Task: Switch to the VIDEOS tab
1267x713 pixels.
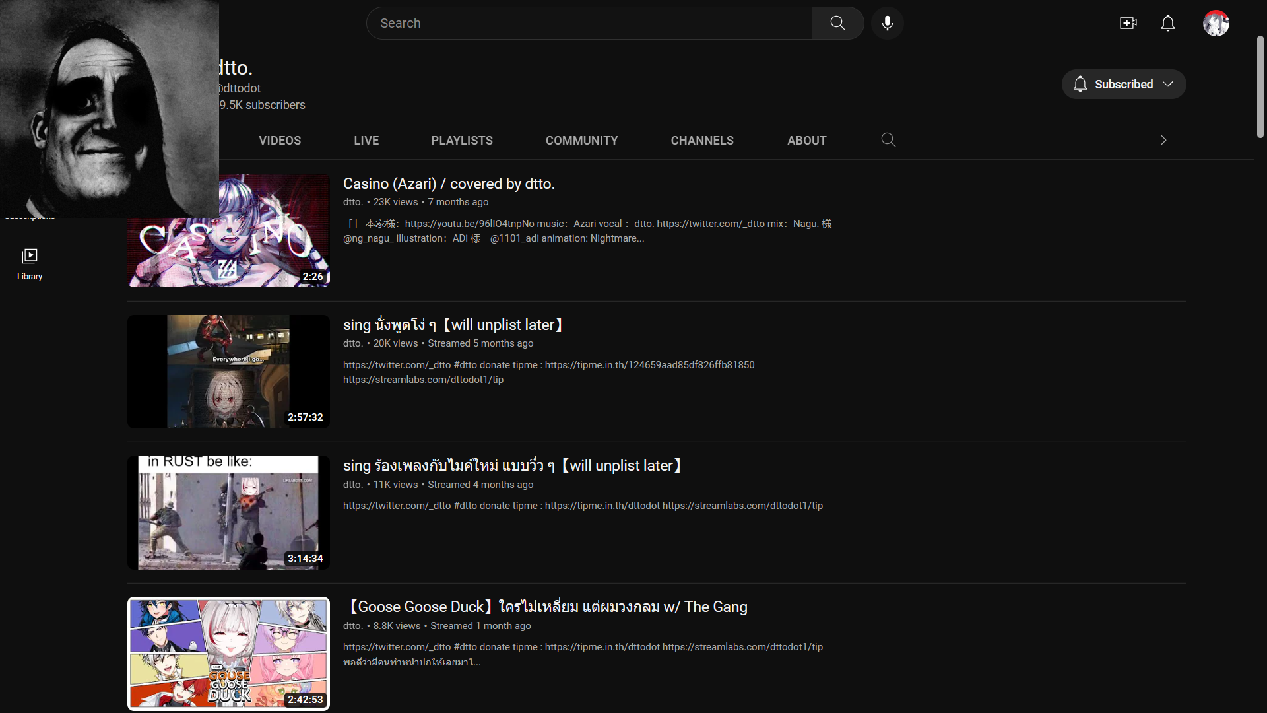Action: 280,141
